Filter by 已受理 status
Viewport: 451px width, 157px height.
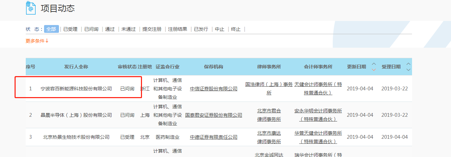point(70,29)
